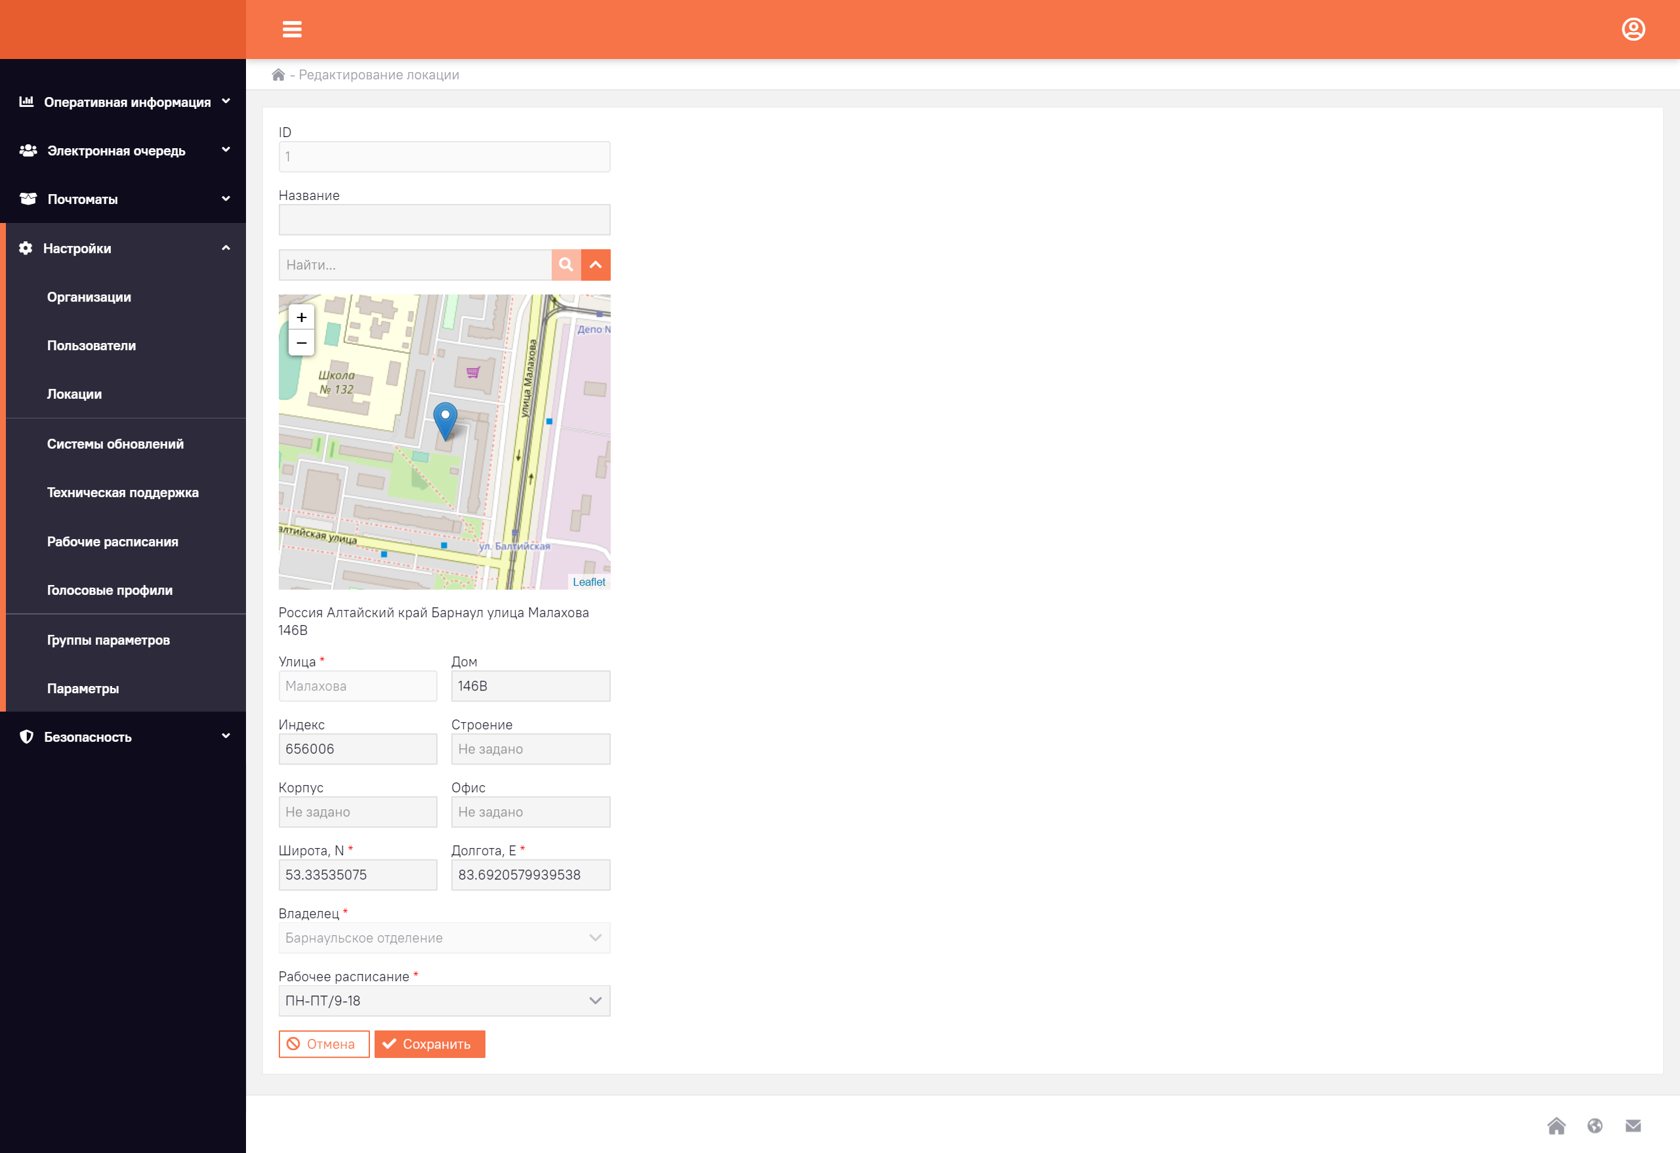This screenshot has width=1680, height=1153.
Task: Click the footer mail envelope icon
Action: (x=1633, y=1125)
